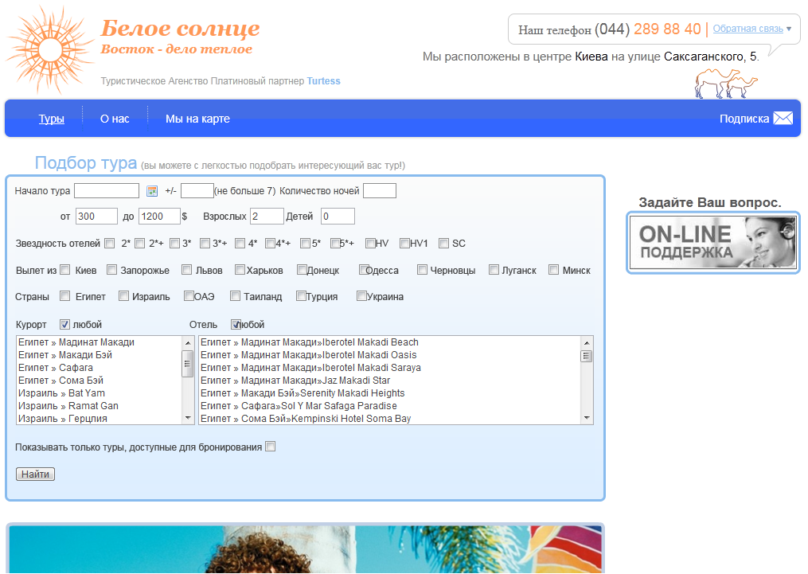
Task: Check the Одесса departure checkbox
Action: [365, 269]
